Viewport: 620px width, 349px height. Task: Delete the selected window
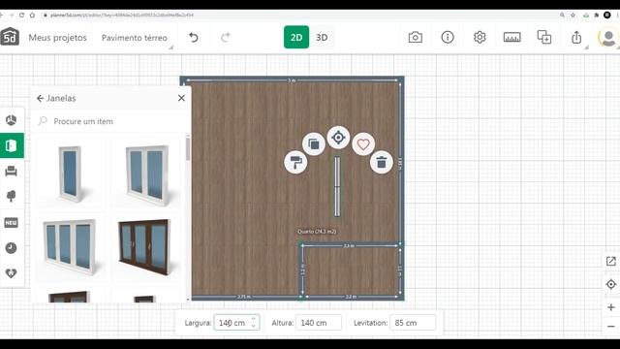382,162
